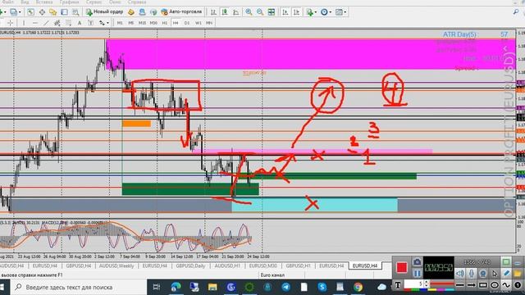Open File Explorer from the taskbar
Screen dimensions: 525x295
coord(212,287)
